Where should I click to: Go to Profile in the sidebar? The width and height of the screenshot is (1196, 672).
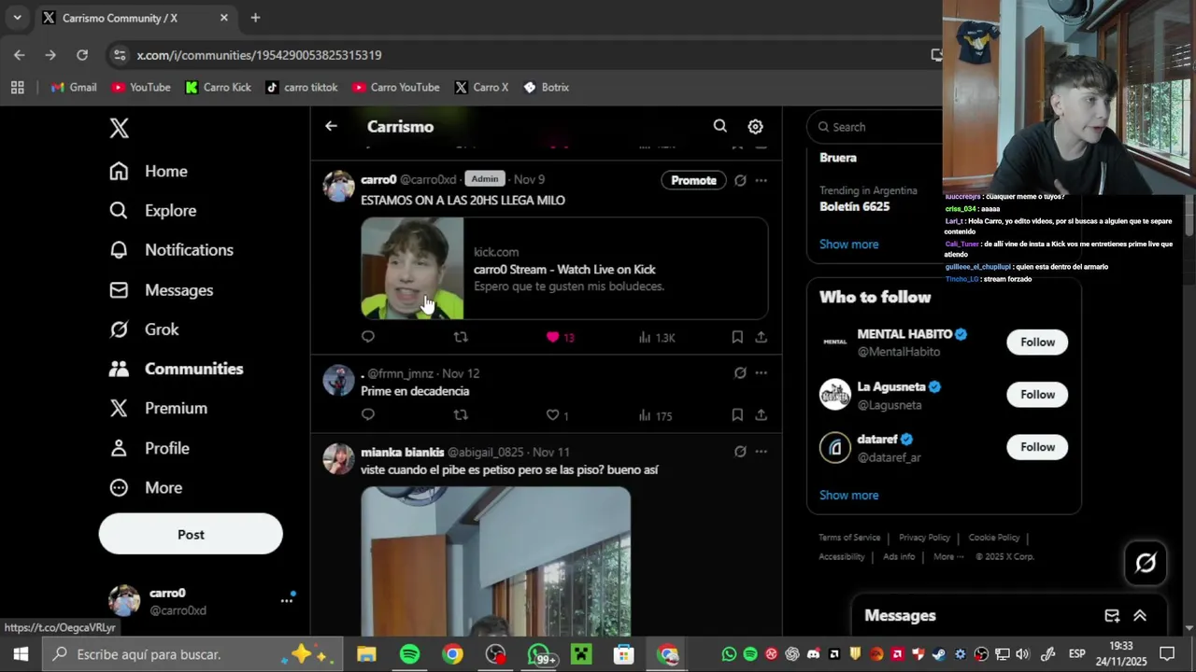tap(149, 448)
